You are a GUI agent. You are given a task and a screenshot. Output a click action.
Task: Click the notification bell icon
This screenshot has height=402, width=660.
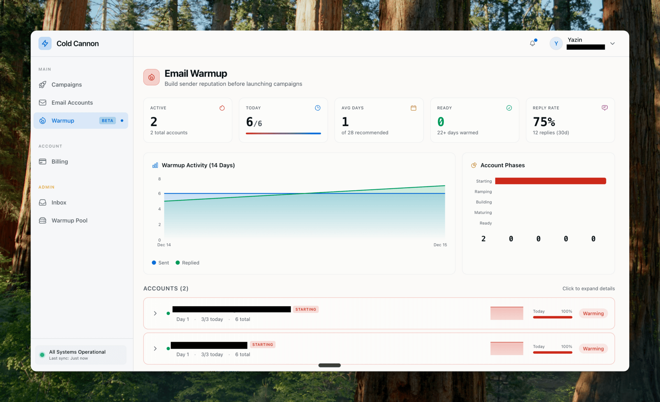pyautogui.click(x=532, y=43)
